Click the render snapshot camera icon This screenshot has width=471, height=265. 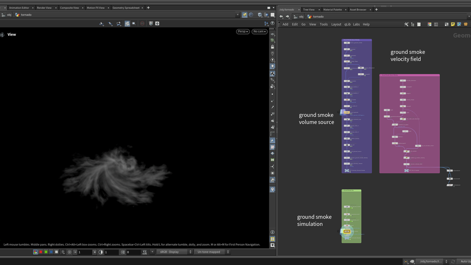[157, 24]
